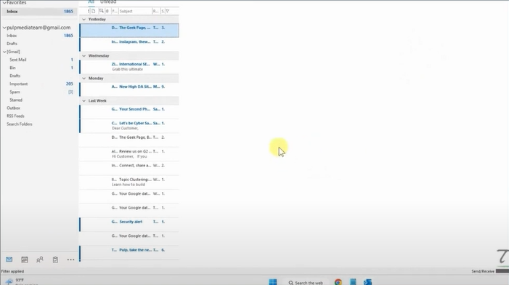This screenshot has height=285, width=509.
Task: Open 'The Geek Page, B...' email in Last Week
Action: tap(129, 140)
